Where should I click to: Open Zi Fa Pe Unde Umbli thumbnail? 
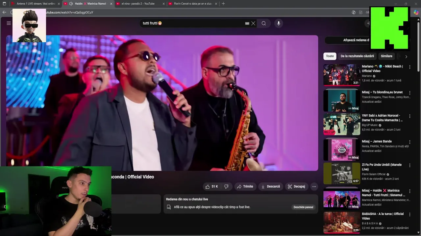(341, 173)
